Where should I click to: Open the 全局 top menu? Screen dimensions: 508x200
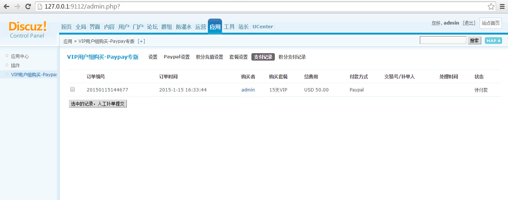[81, 27]
